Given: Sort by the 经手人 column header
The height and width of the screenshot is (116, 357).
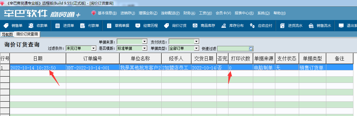Looking at the screenshot, I should click(x=177, y=59).
